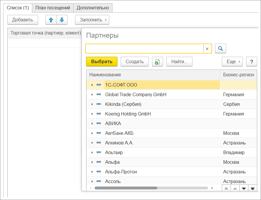Click the yellow Выбрать button

pos(102,62)
